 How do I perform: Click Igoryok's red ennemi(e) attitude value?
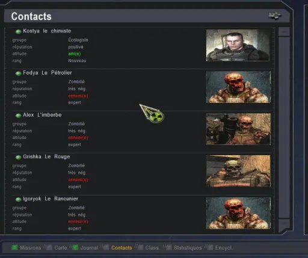click(78, 221)
